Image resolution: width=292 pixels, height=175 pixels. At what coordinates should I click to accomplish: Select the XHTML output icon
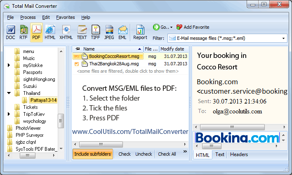pos(66,30)
